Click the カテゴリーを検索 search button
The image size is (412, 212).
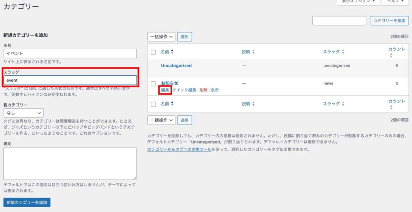click(389, 20)
